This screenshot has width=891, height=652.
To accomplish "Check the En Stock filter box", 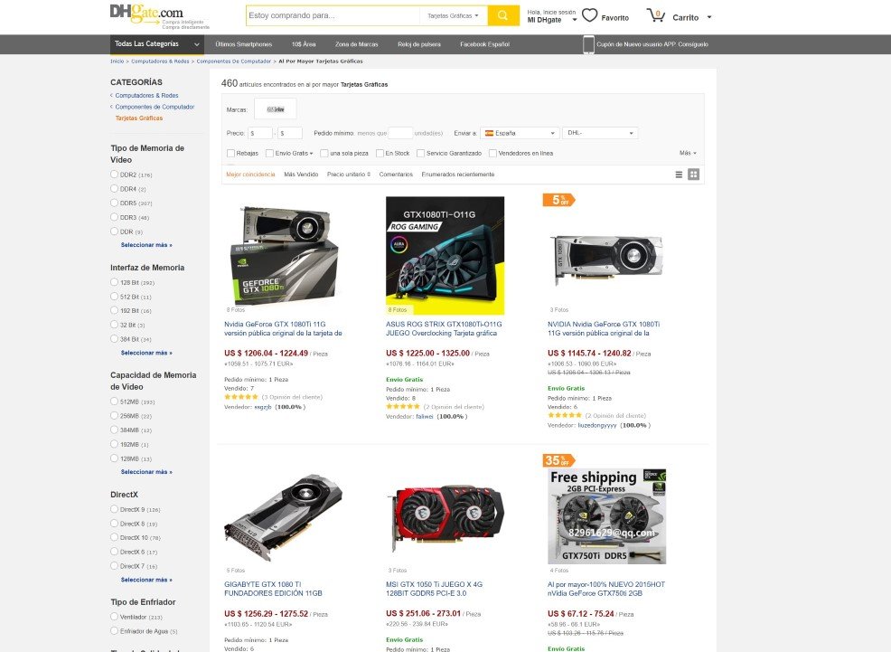I will 380,154.
